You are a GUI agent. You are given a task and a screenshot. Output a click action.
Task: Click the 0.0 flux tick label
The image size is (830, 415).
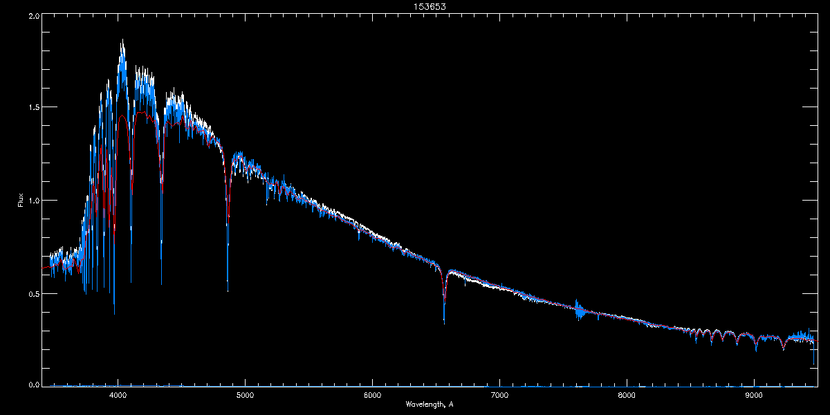[34, 384]
